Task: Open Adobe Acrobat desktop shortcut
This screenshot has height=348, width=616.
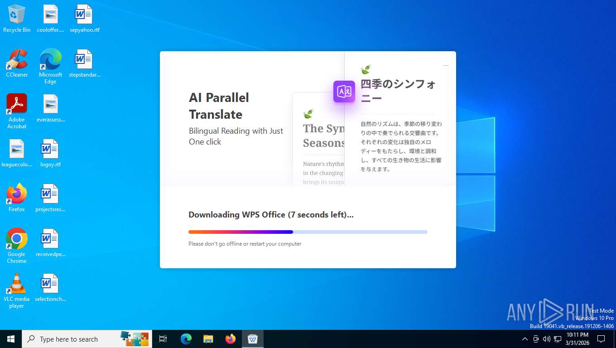Action: click(17, 111)
